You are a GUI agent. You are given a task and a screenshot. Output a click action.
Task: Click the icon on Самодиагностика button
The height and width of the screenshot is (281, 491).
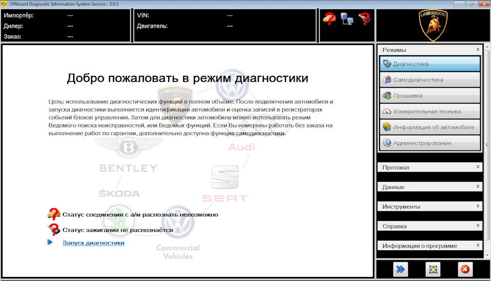coord(387,79)
